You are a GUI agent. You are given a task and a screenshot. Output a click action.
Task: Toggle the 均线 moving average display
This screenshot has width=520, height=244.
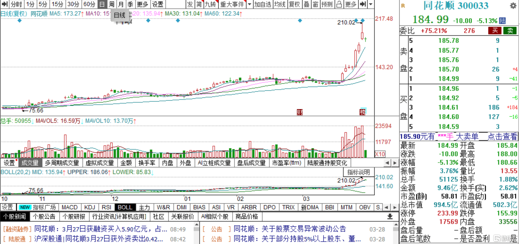point(280,4)
